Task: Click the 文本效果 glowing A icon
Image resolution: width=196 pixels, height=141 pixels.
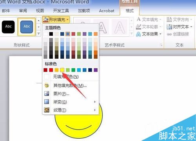Action: coord(138,34)
